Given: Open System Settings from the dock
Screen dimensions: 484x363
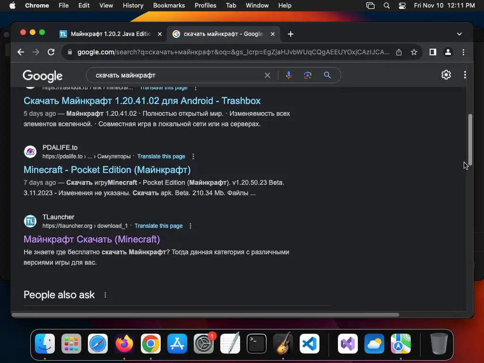Looking at the screenshot, I should pyautogui.click(x=204, y=344).
